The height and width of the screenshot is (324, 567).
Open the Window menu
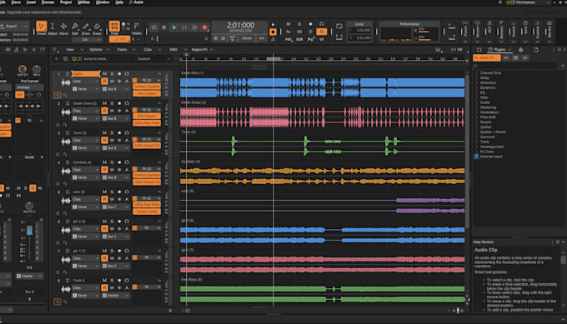tap(103, 2)
